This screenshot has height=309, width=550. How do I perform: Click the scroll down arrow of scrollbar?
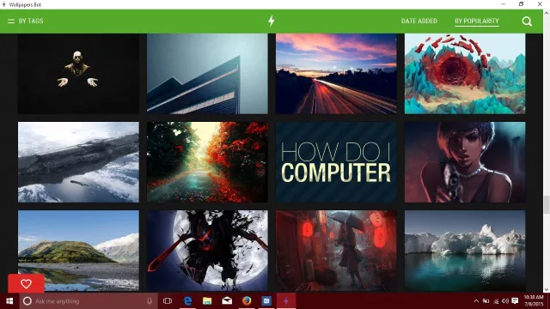pos(547,290)
